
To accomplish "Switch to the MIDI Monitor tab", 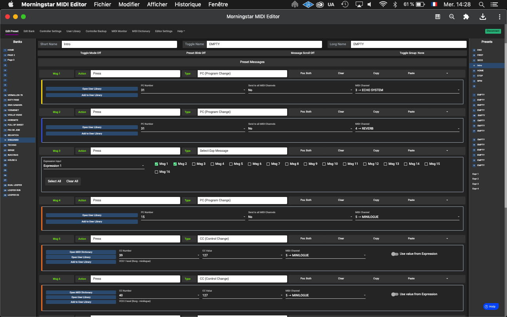I will 119,31.
